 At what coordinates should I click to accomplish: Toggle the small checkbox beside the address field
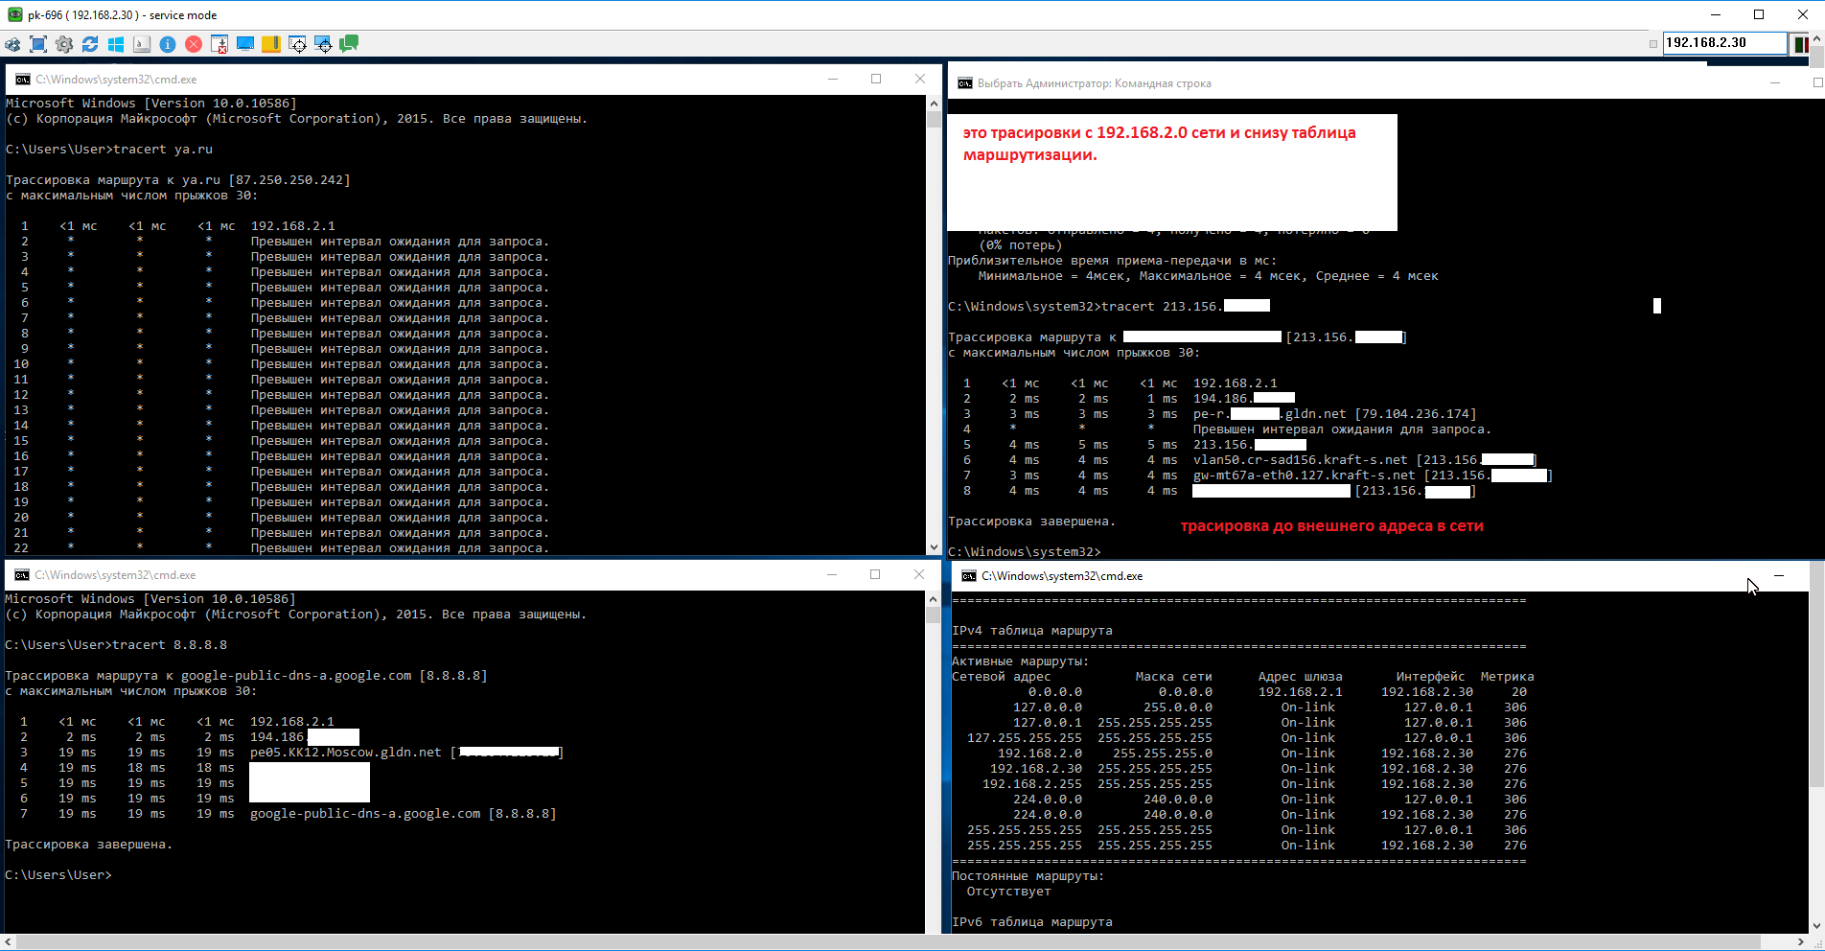coord(1653,44)
